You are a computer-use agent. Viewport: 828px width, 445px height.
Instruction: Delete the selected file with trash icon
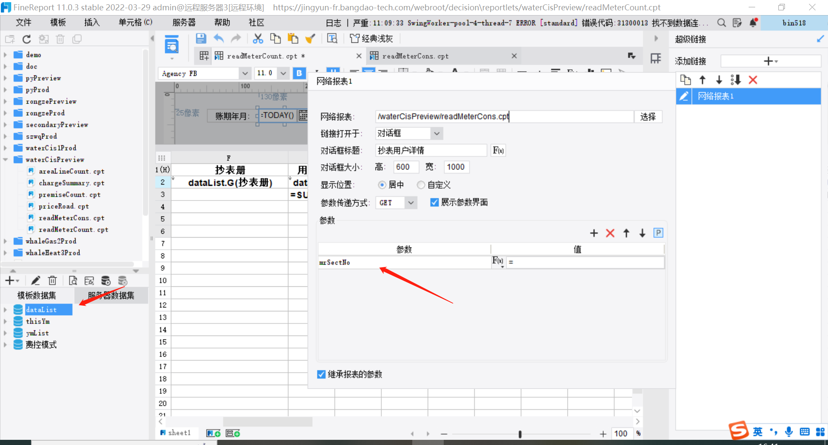pyautogui.click(x=60, y=39)
